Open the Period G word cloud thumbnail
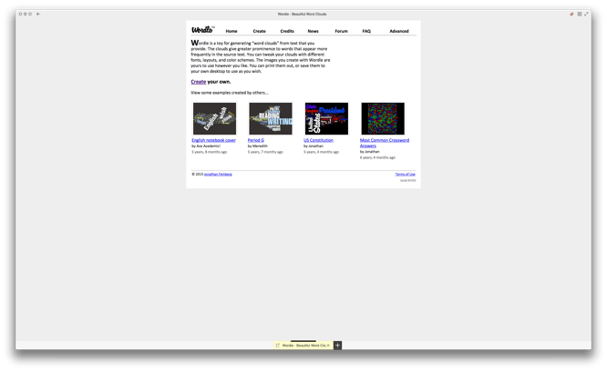 tap(271, 118)
